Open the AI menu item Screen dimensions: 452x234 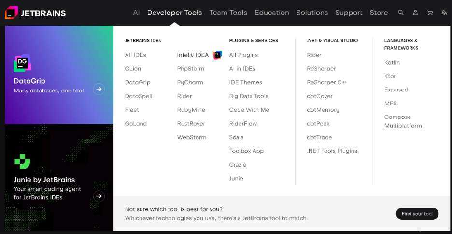pos(136,13)
